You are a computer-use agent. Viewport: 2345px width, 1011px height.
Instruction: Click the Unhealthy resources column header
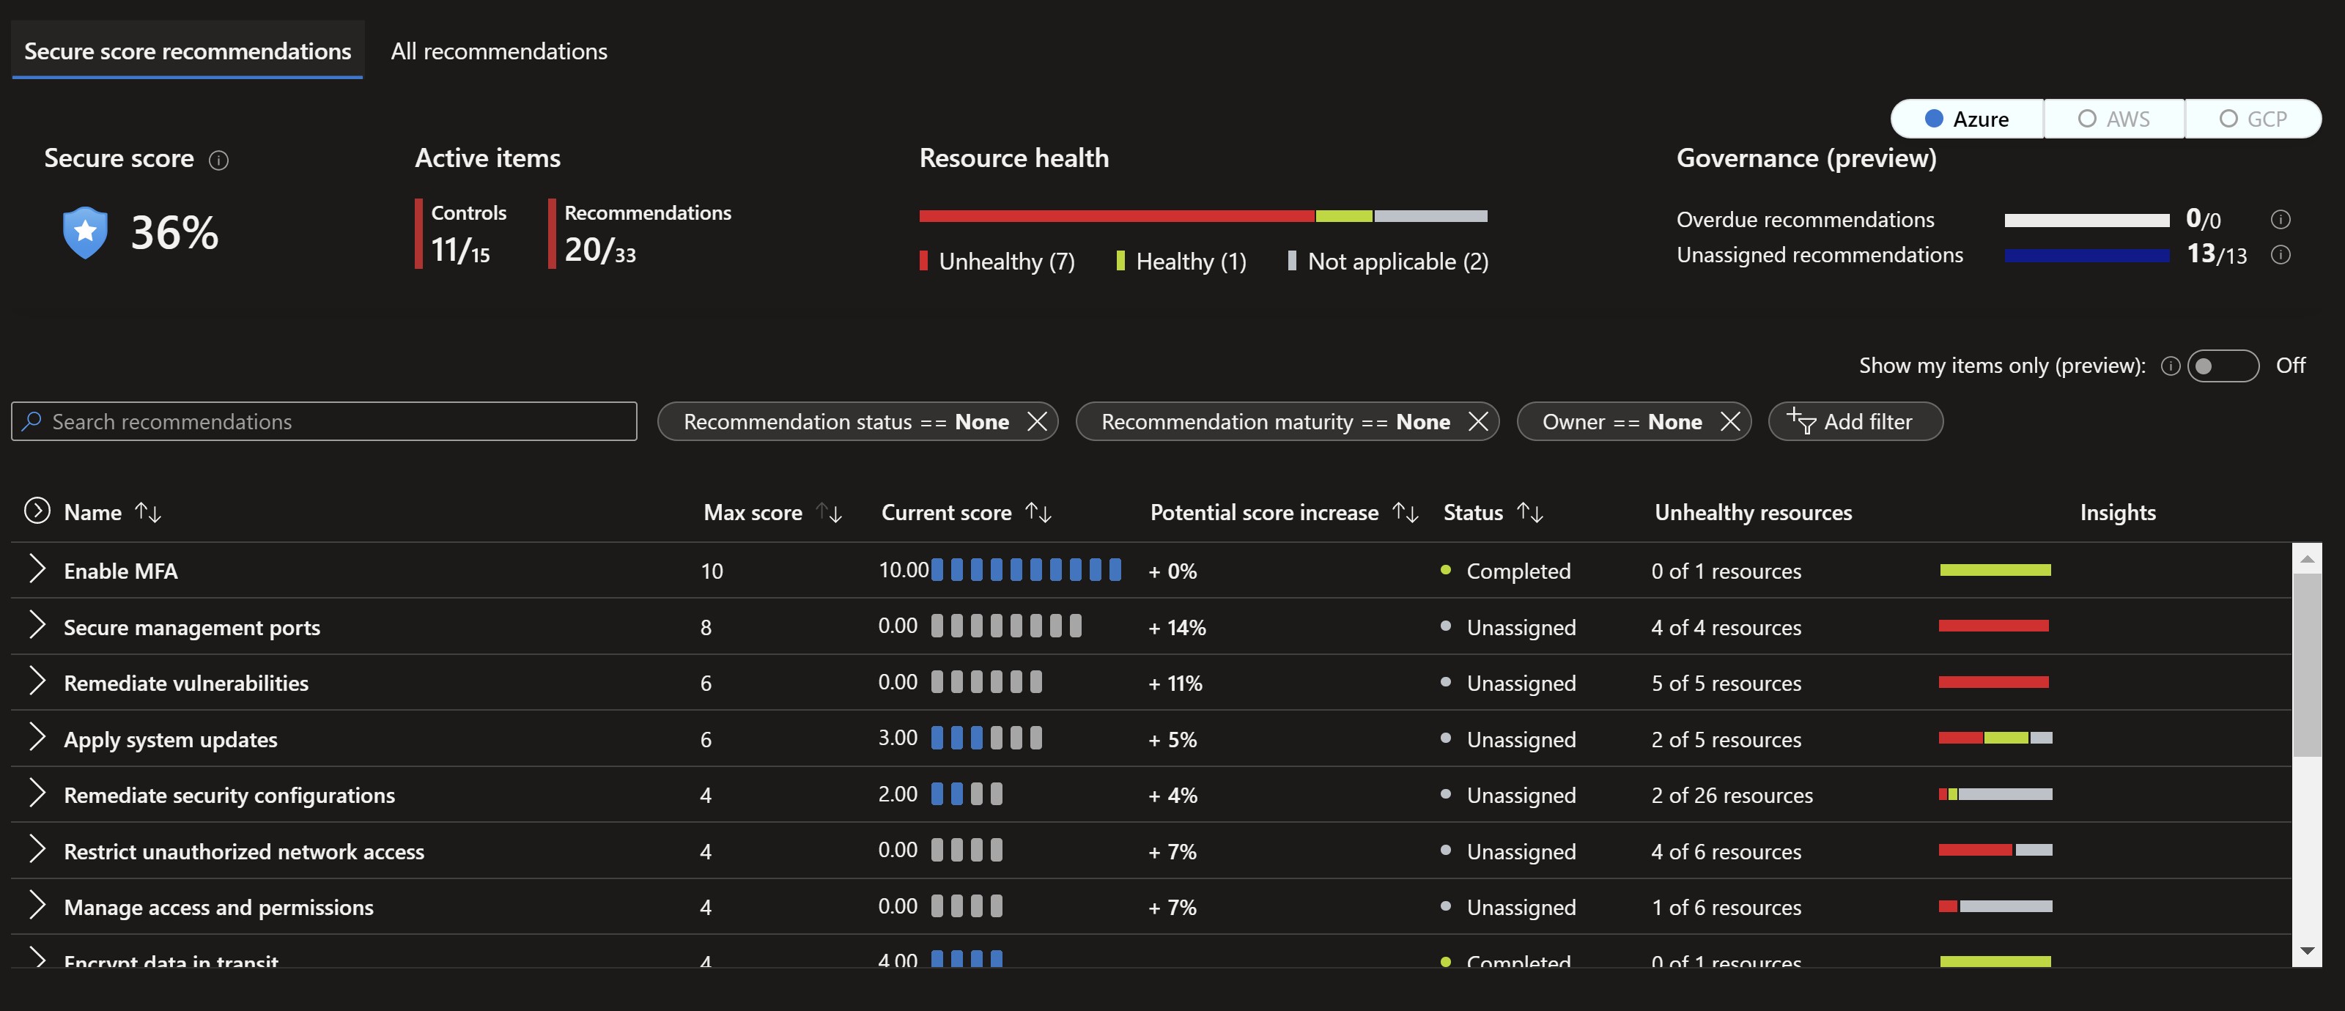pyautogui.click(x=1754, y=512)
